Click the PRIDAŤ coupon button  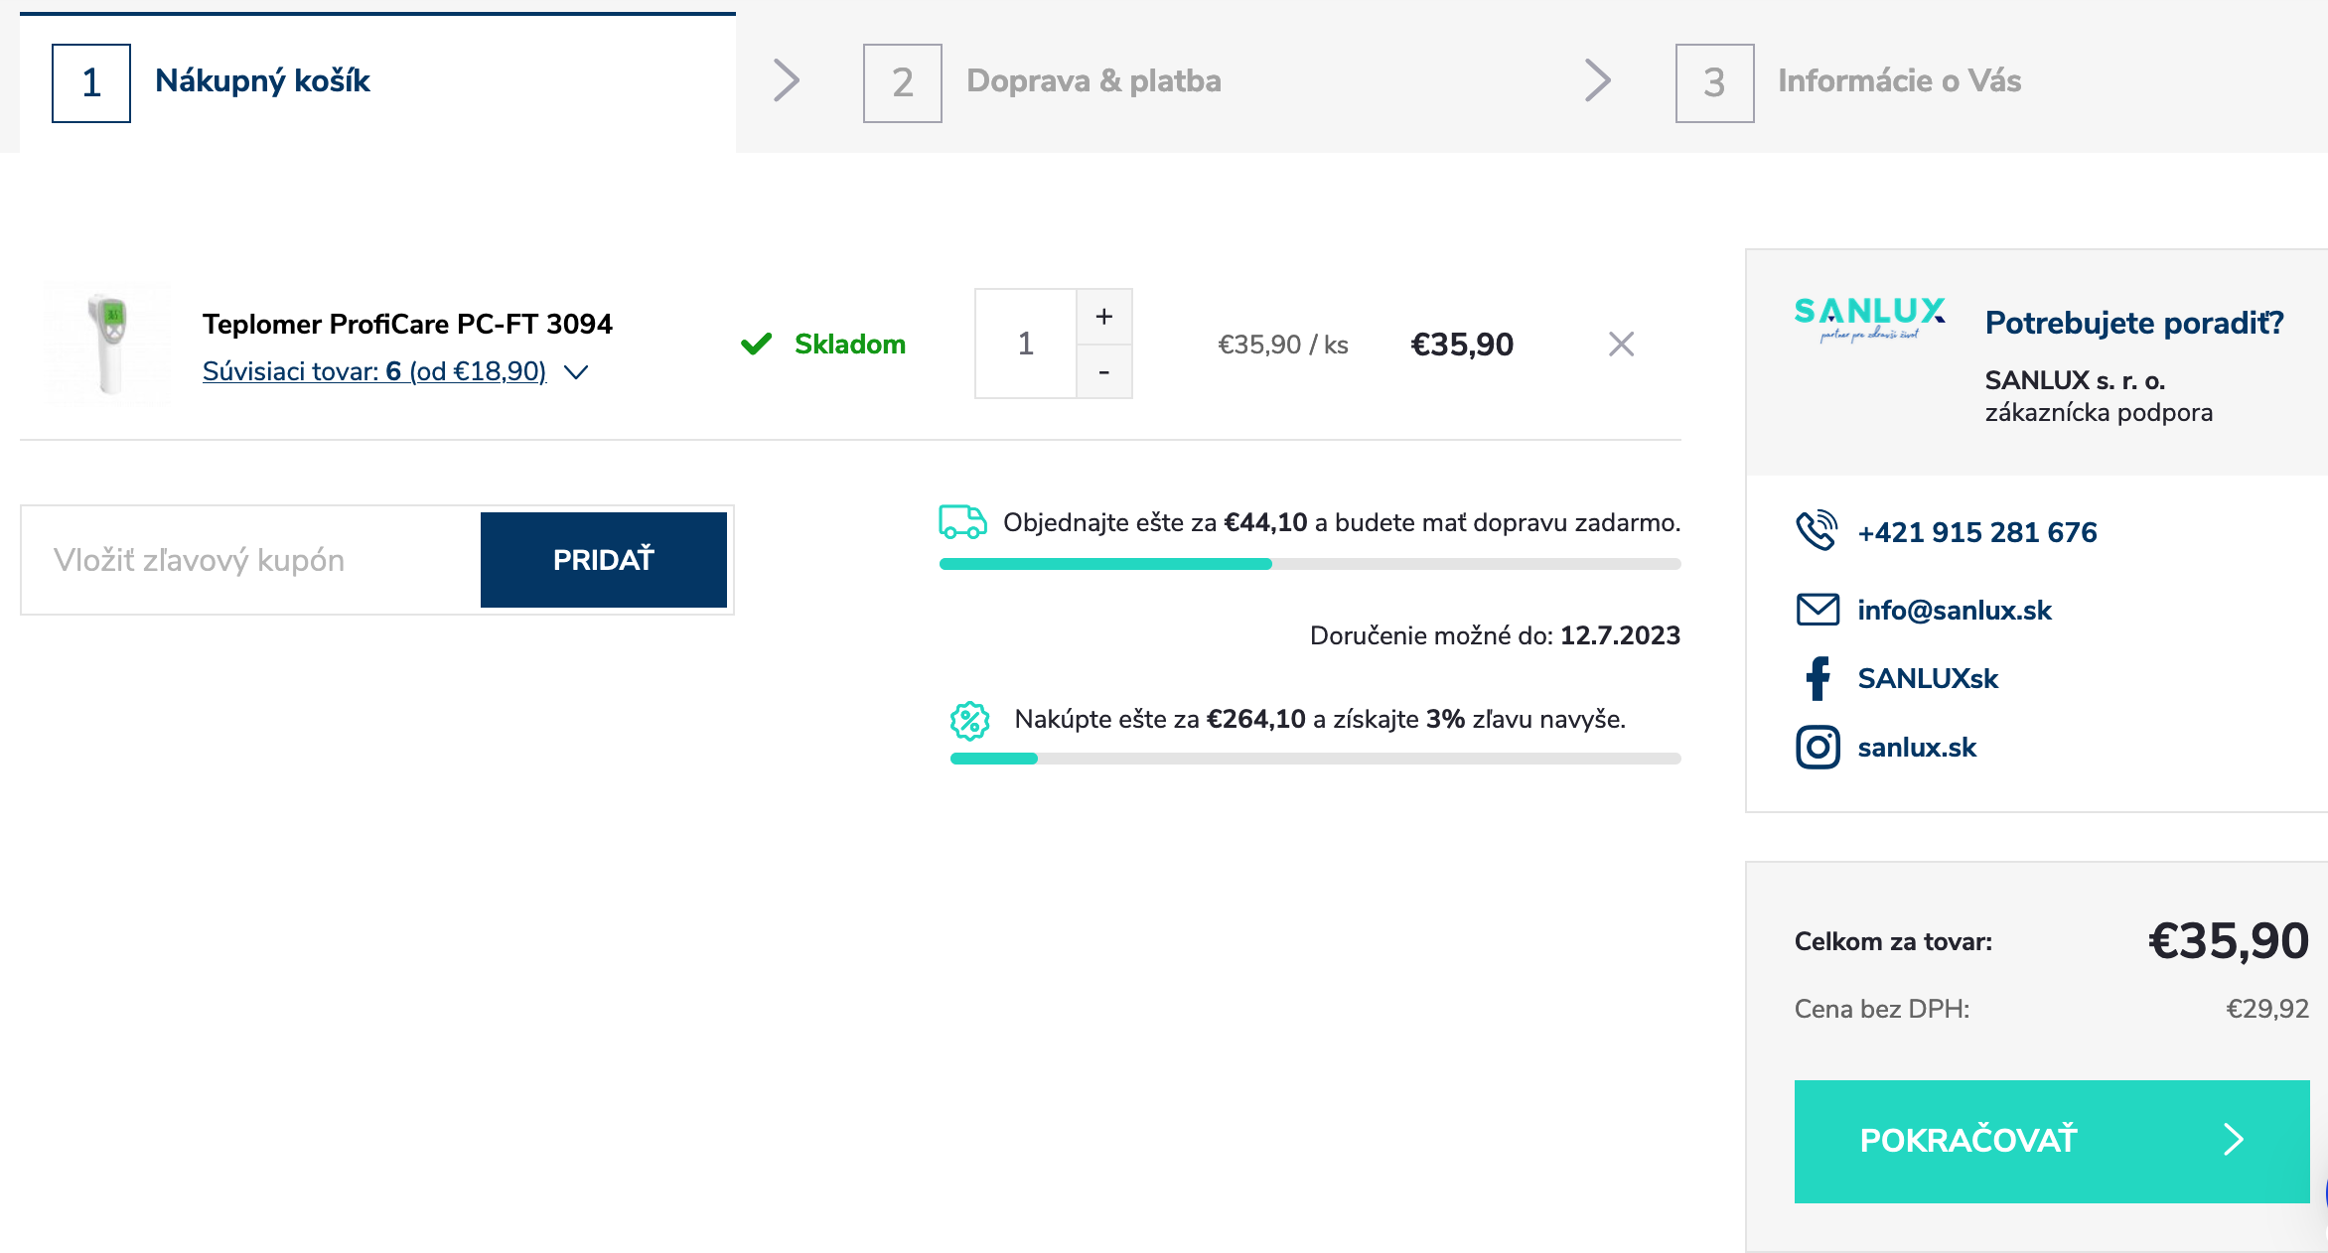(604, 560)
